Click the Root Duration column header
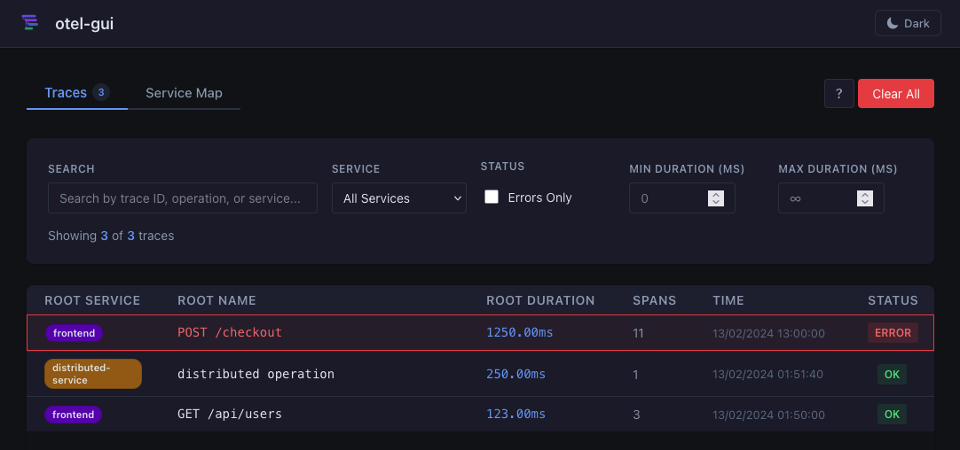Image resolution: width=960 pixels, height=450 pixels. click(540, 300)
